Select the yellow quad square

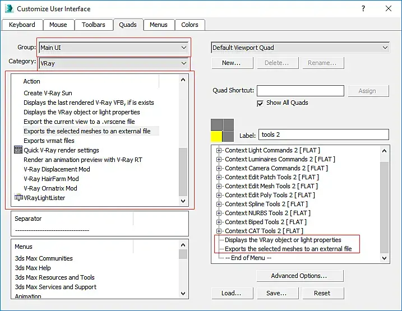pyautogui.click(x=216, y=136)
